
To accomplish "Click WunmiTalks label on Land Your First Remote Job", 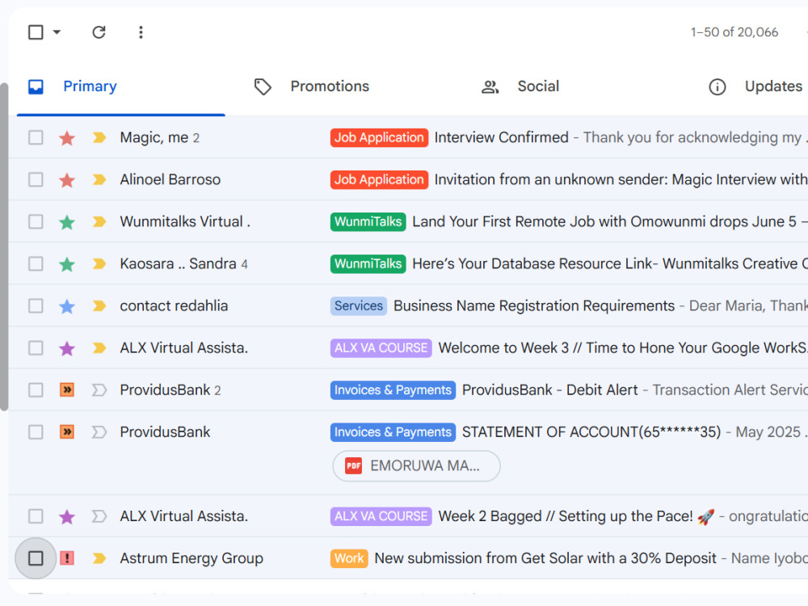I will (368, 222).
